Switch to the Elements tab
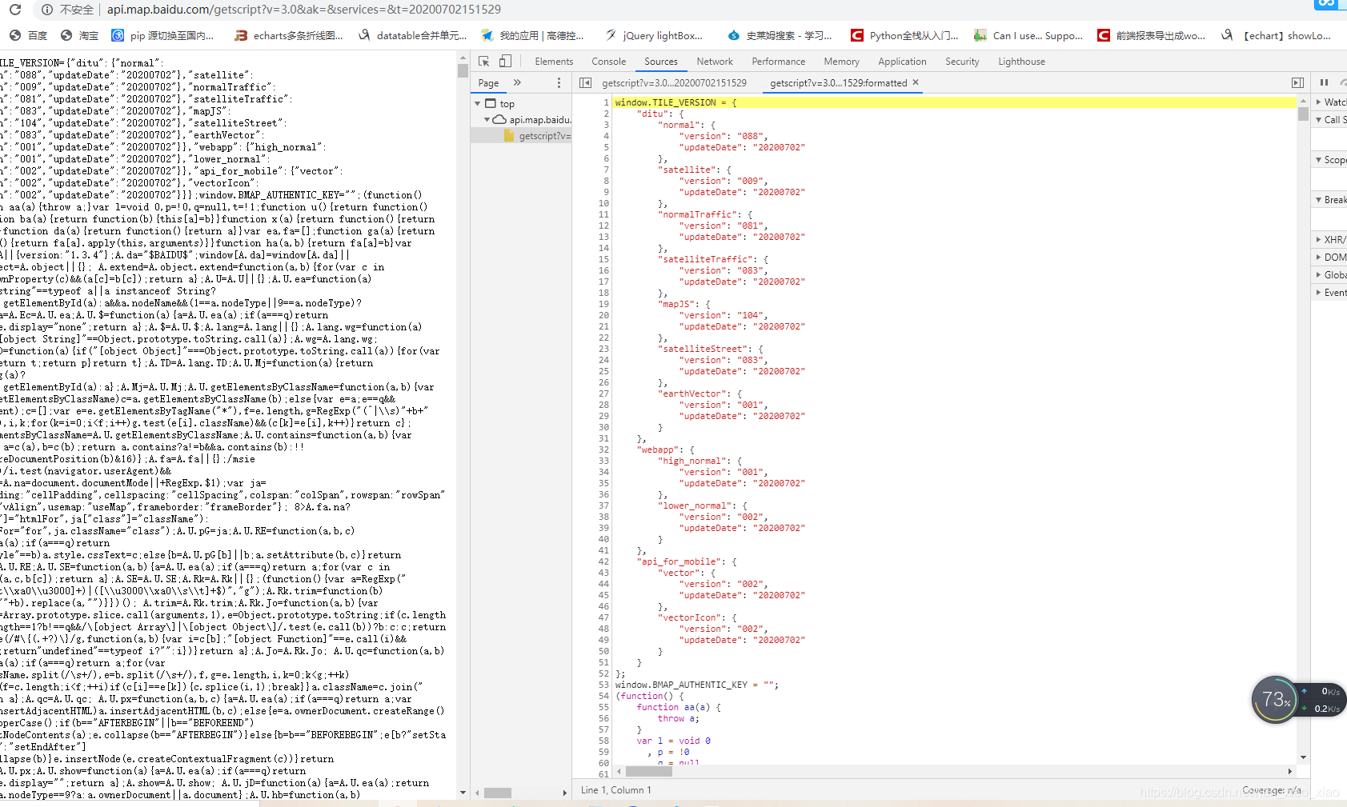The width and height of the screenshot is (1347, 807). coord(554,62)
